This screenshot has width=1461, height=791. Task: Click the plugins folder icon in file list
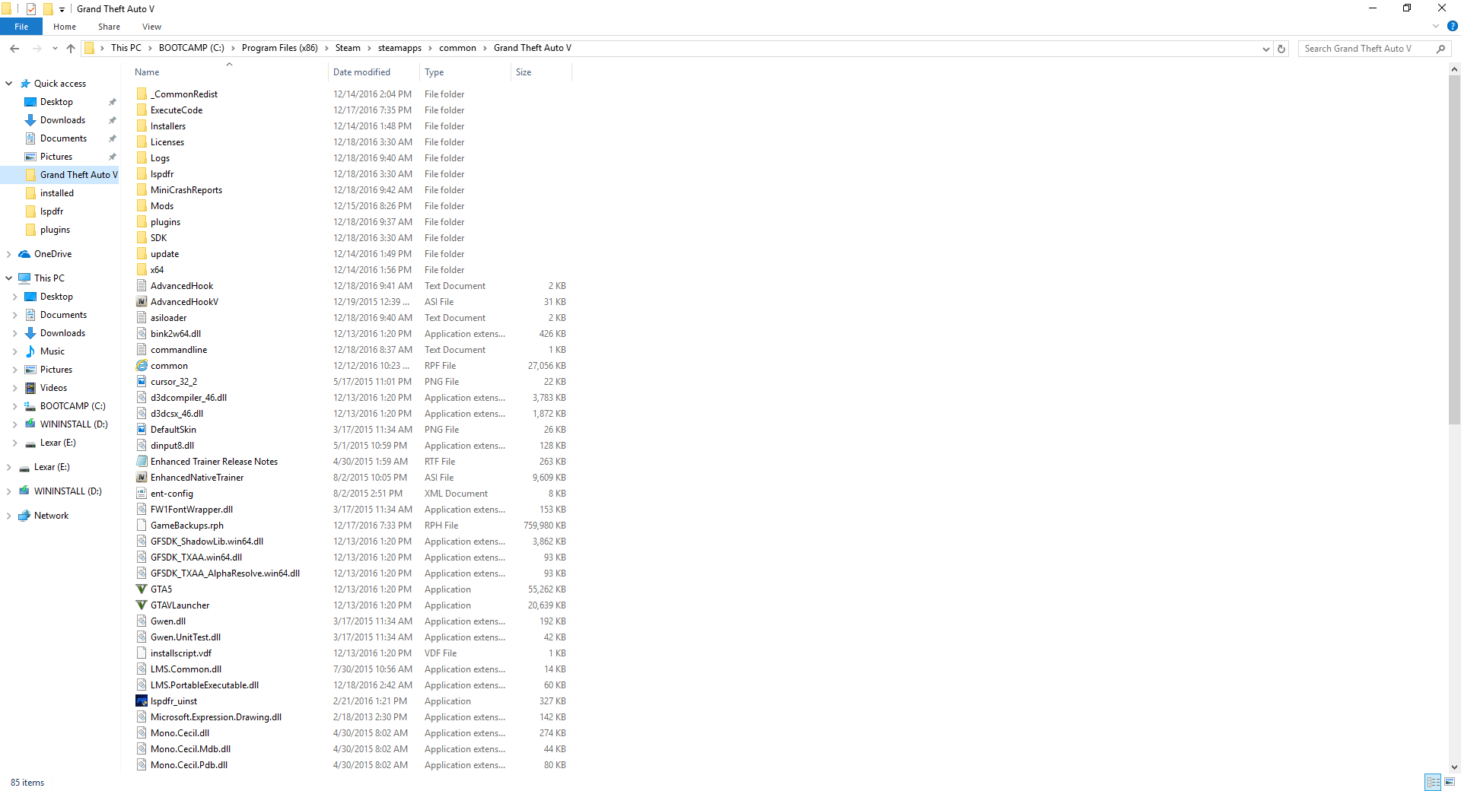pos(142,222)
